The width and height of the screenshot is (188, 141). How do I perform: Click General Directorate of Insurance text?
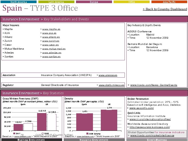click(60, 85)
